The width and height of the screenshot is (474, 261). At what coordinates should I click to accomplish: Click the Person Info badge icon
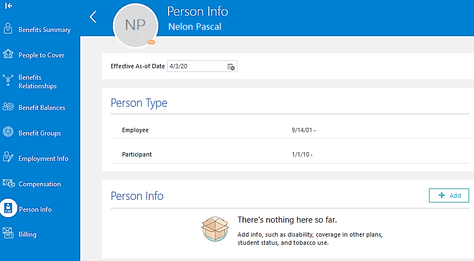[8, 208]
